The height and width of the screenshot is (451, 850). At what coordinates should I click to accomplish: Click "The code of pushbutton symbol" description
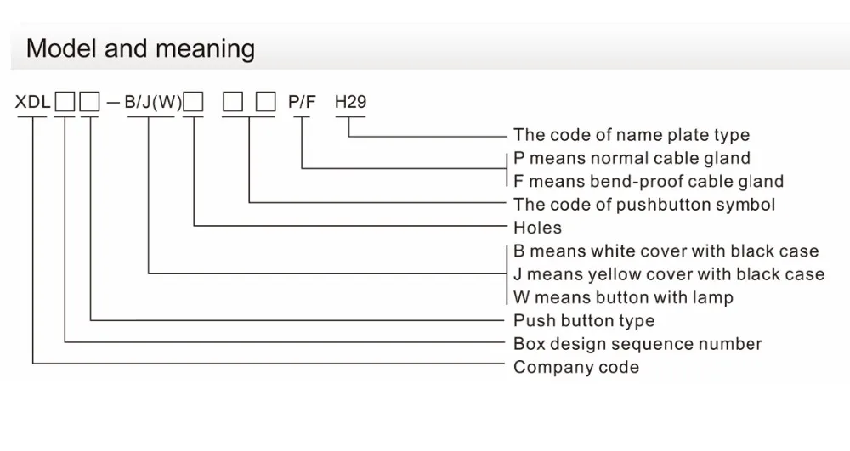pos(644,204)
